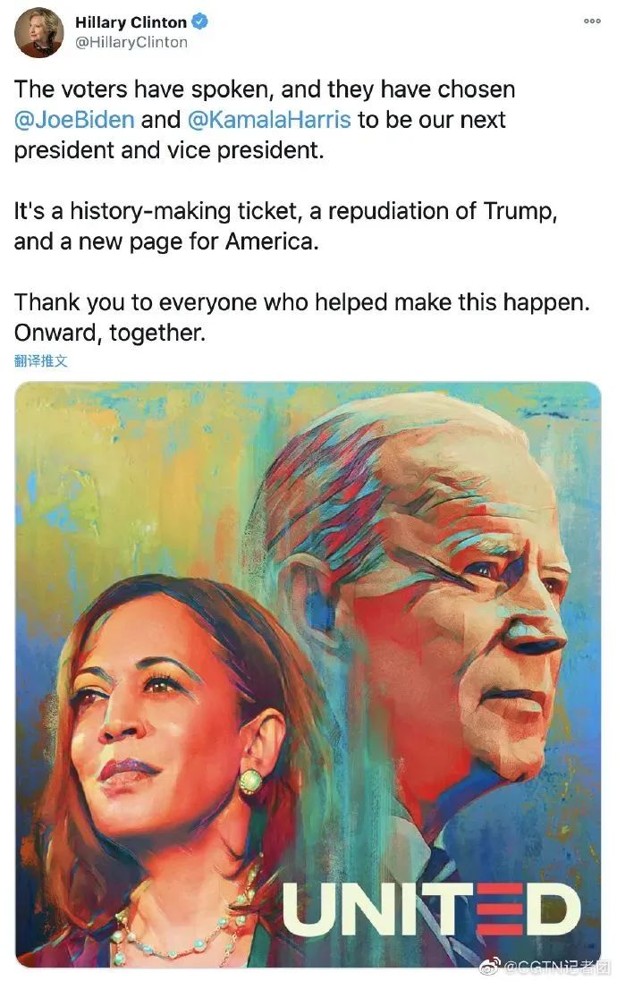Open the @JoeBiden mention link
This screenshot has width=617, height=981.
[74, 120]
